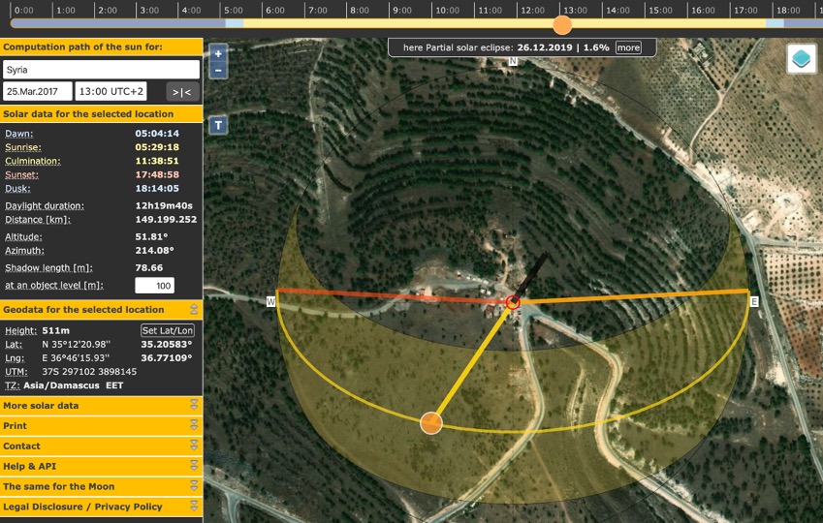The image size is (823, 523).
Task: Click the orange time slider handle
Action: point(562,24)
